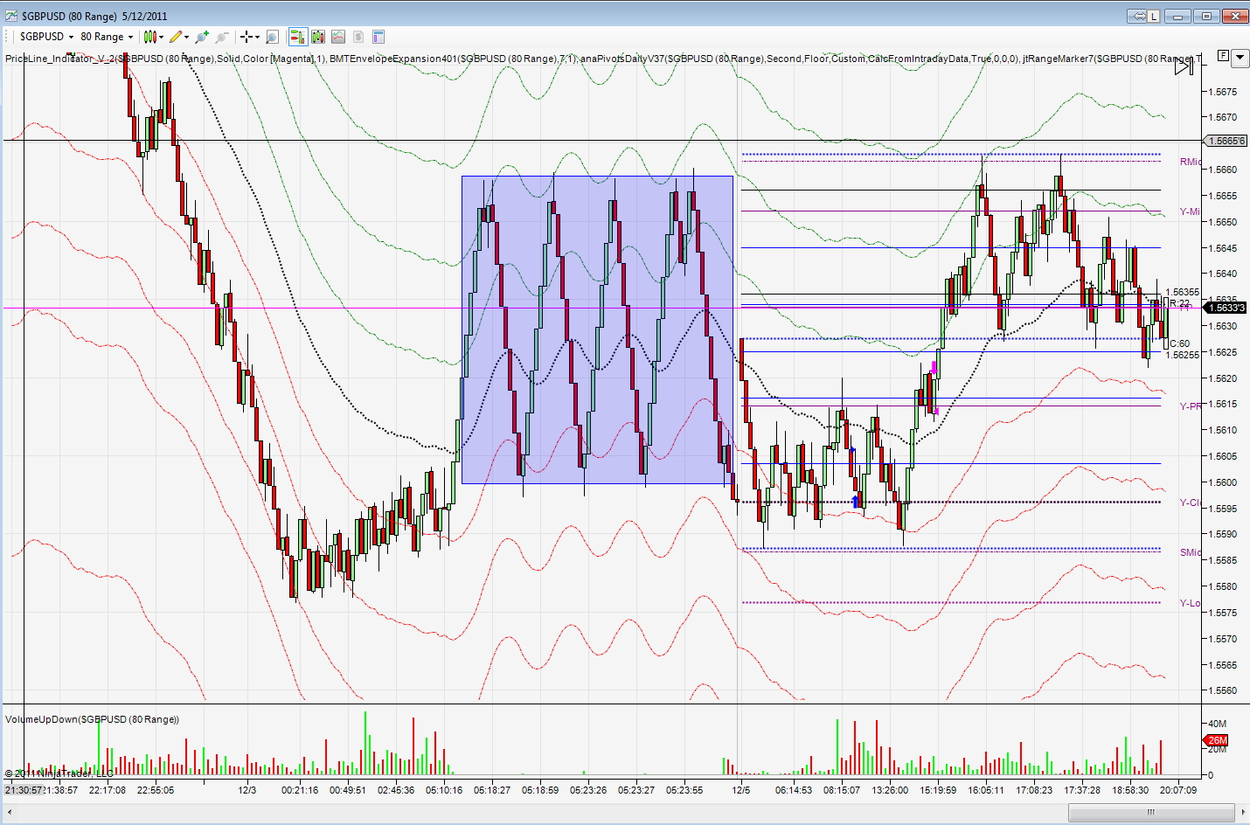Open the dropdown arrow beside F button
1250x825 pixels.
(x=1240, y=58)
